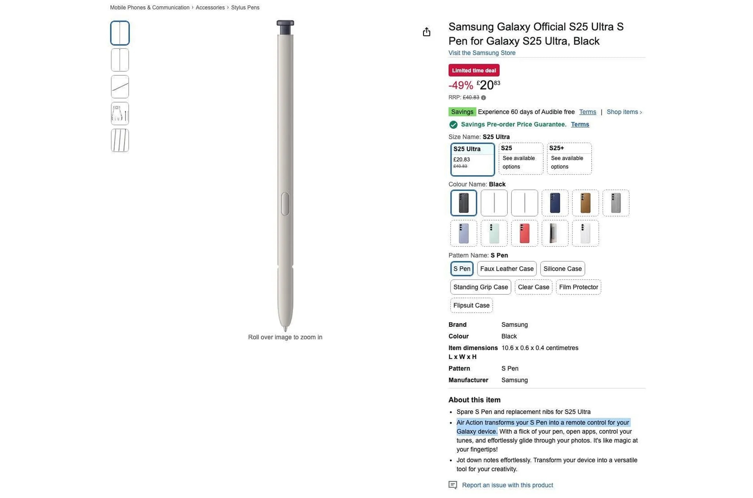Navigate to the Accessories breadcrumb
This screenshot has height=498, width=753.
[210, 7]
